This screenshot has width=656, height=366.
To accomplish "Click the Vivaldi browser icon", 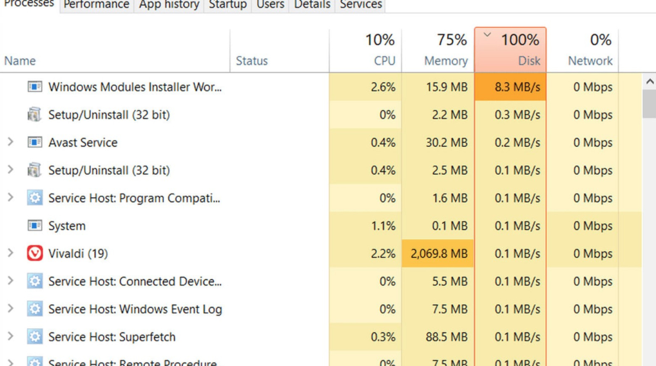I will click(x=35, y=253).
